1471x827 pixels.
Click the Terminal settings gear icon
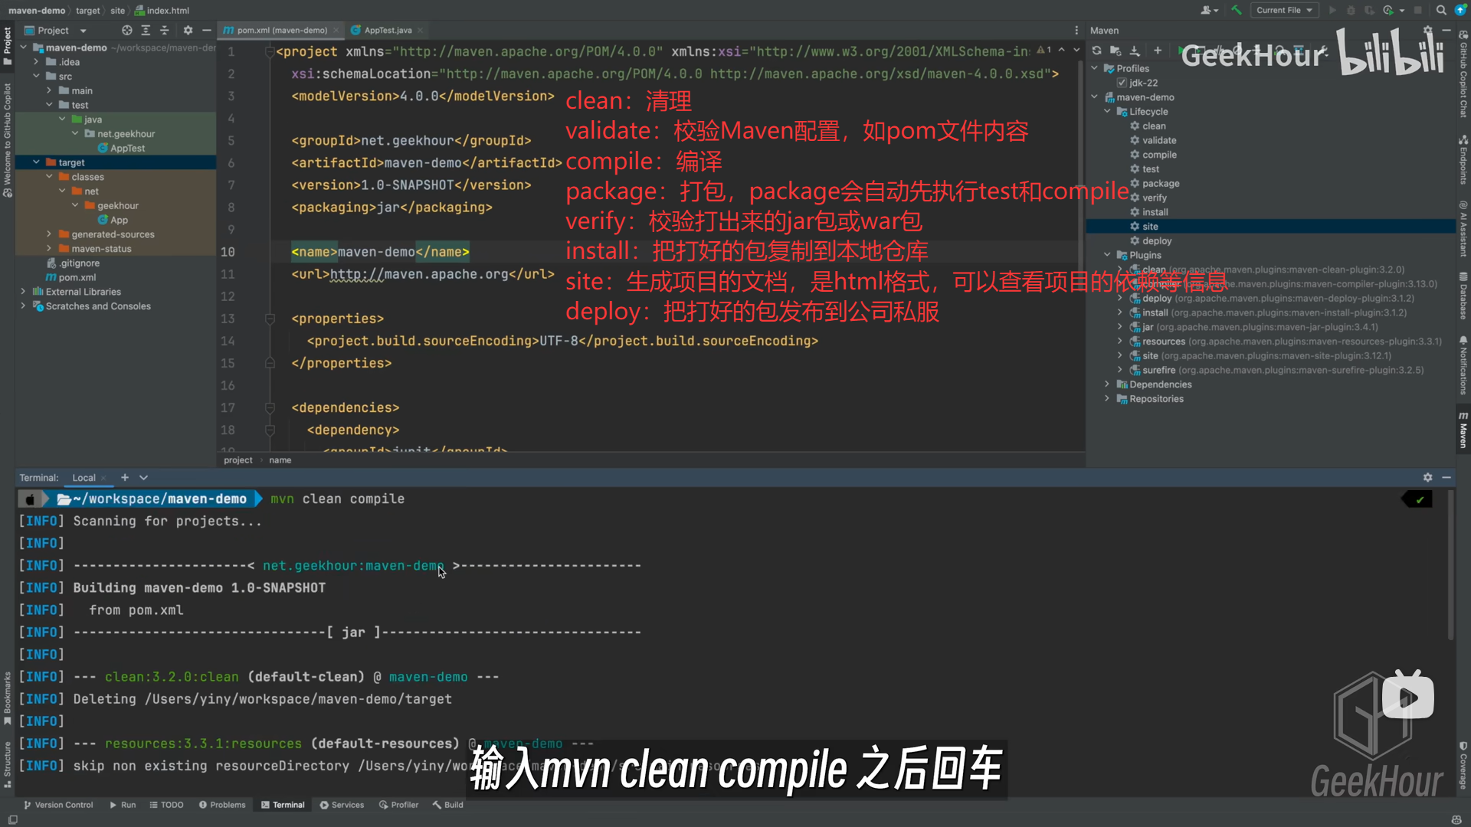(1428, 477)
